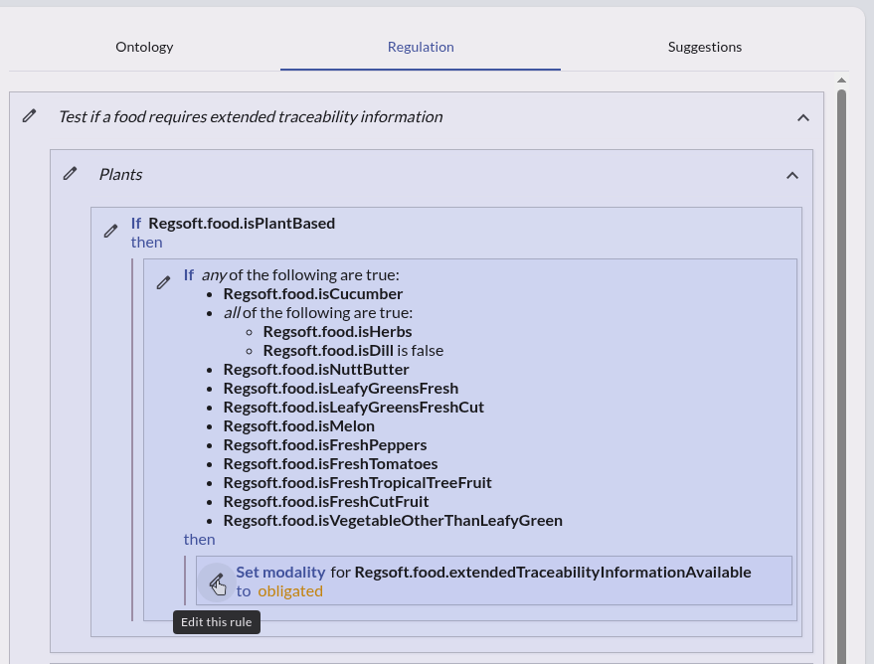874x664 pixels.
Task: Open the Regulation tab
Action: (421, 47)
